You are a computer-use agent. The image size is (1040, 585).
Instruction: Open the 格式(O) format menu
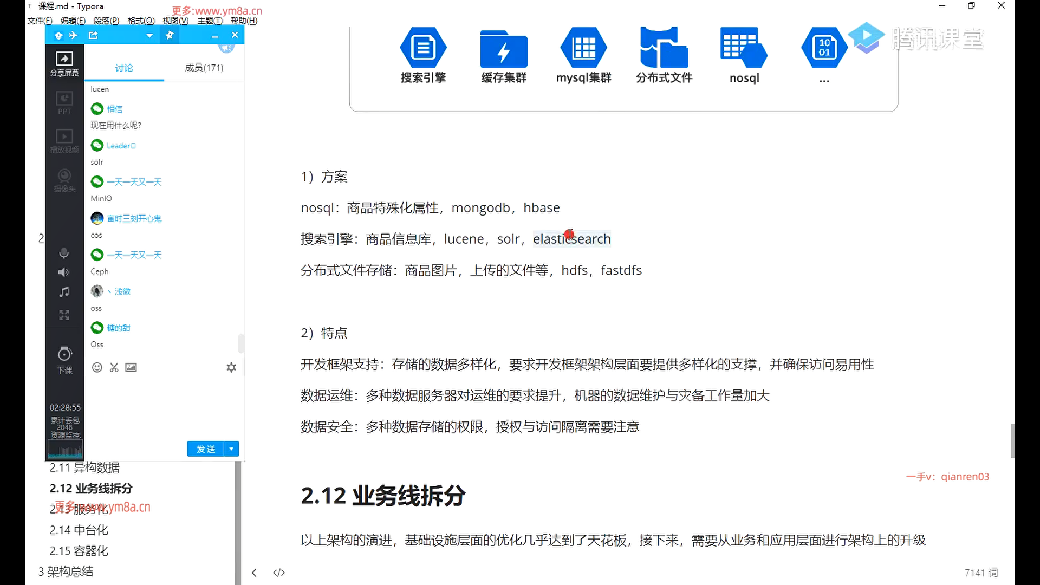[x=141, y=21]
